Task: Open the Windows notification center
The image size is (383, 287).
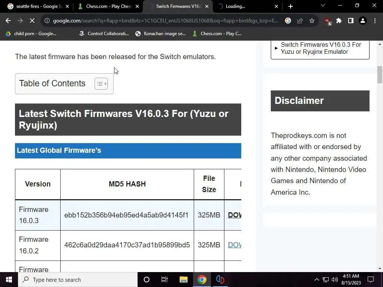Action: tap(371, 280)
